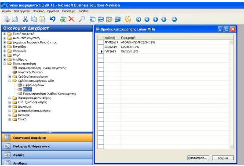Expand Διαχείριση Ταμειακής Ρευστότητας folder

pyautogui.click(x=5, y=42)
